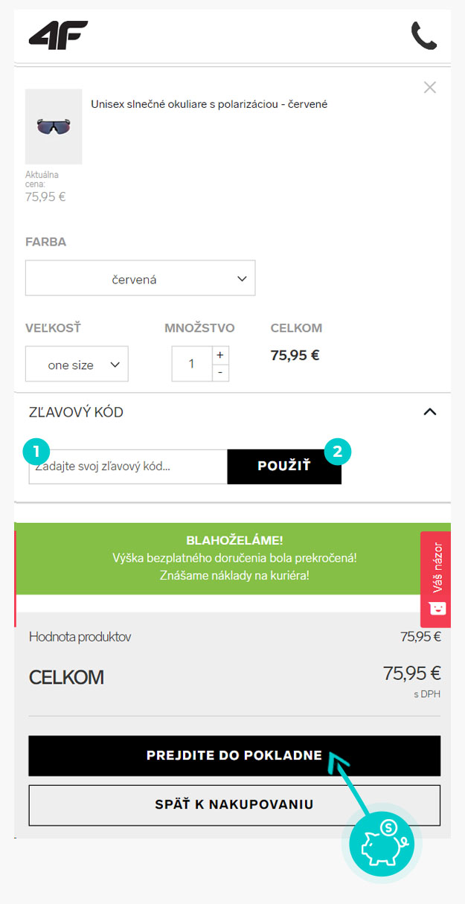Open the one size dropdown
465x904 pixels.
click(x=77, y=365)
